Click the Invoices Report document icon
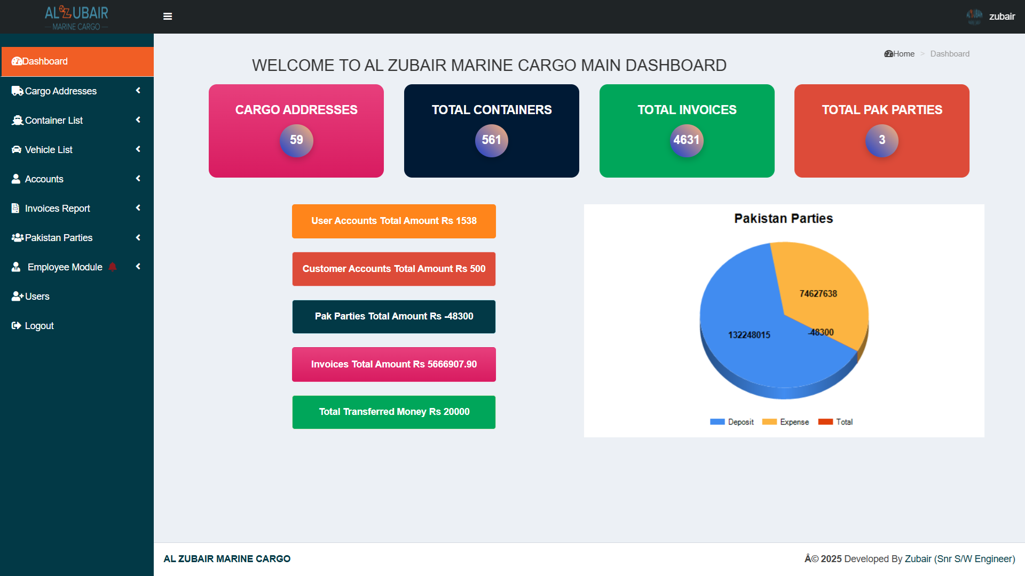This screenshot has height=576, width=1025. [x=15, y=208]
